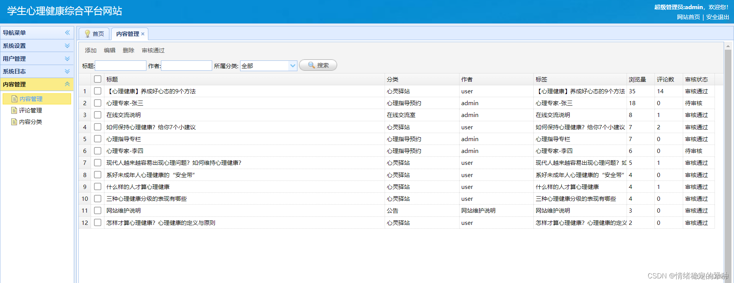Click the vertical scrollbar up arrow
The width and height of the screenshot is (734, 283).
(728, 46)
